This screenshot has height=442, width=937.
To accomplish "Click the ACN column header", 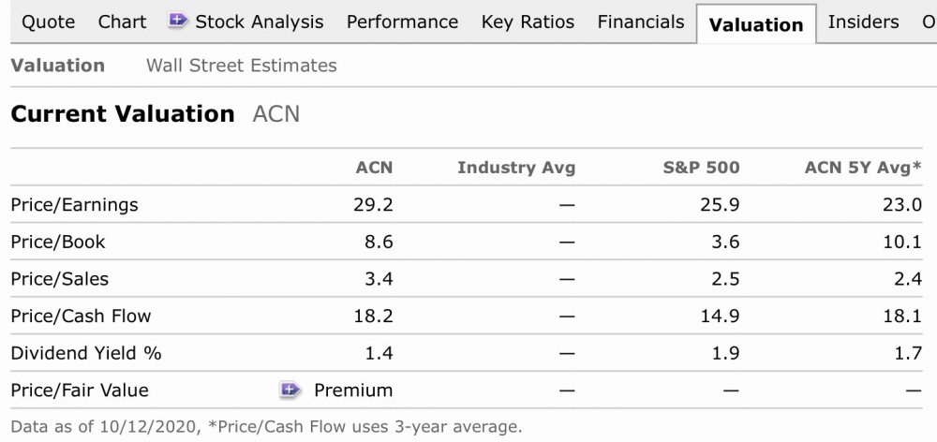I will [x=374, y=168].
